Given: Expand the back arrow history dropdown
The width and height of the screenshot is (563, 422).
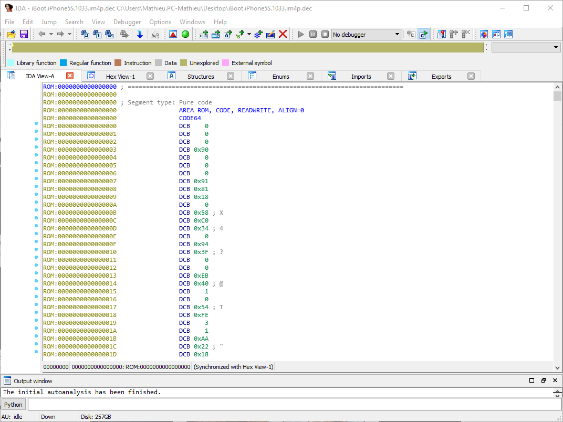Looking at the screenshot, I should pyautogui.click(x=51, y=34).
